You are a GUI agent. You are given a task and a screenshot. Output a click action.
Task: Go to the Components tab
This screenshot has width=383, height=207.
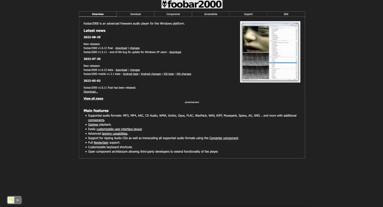point(173,14)
